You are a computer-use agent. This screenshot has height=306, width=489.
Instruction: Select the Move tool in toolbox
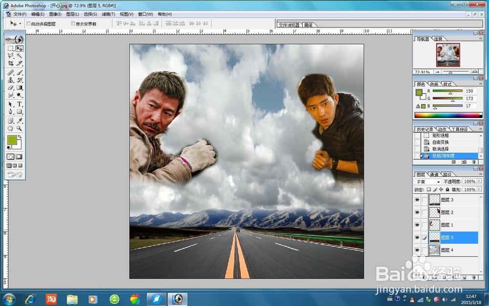(20, 48)
